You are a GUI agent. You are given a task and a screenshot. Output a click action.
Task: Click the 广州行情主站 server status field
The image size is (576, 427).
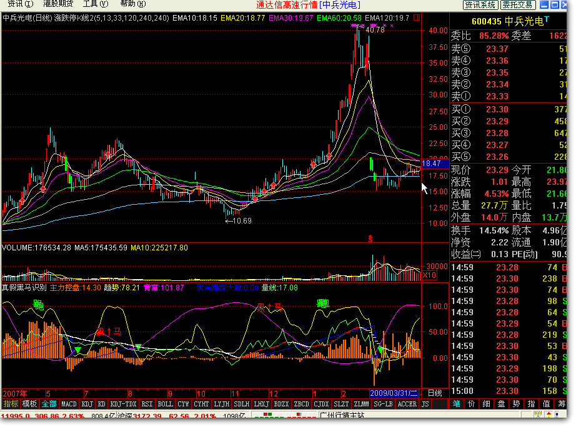(342, 415)
